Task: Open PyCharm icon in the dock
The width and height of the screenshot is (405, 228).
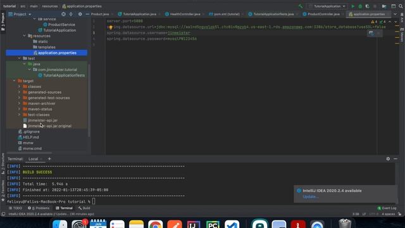Action: pyautogui.click(x=213, y=224)
